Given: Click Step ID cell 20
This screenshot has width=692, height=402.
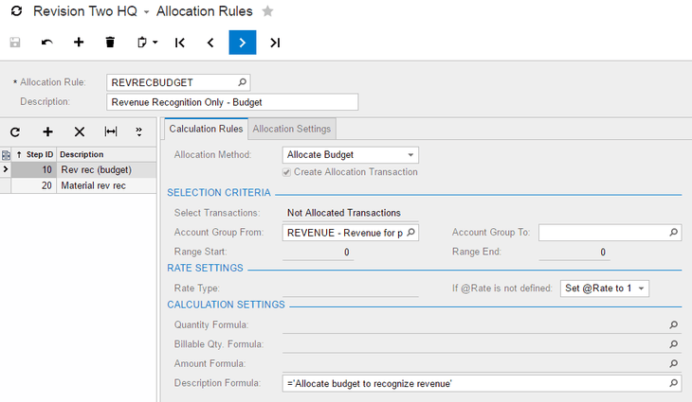Looking at the screenshot, I should [x=34, y=185].
